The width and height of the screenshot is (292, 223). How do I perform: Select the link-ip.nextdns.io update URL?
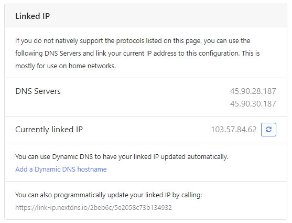point(93,208)
